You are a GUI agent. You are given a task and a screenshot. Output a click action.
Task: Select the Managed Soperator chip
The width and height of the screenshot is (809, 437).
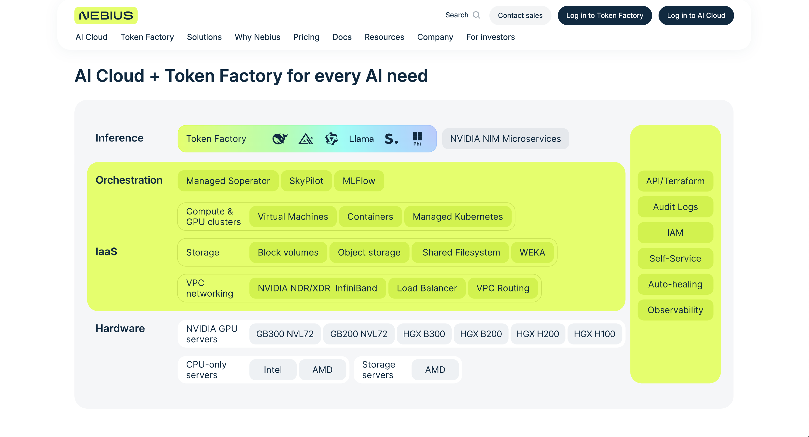228,181
